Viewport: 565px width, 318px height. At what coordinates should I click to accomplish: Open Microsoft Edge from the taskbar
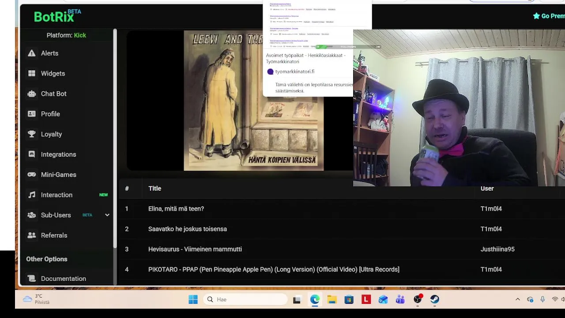(314, 299)
